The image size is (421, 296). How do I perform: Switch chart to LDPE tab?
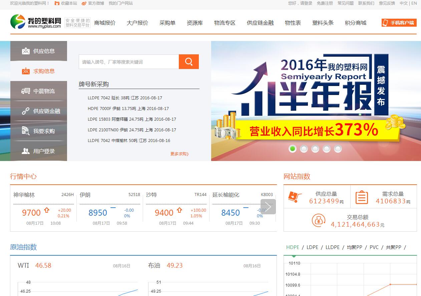(x=313, y=247)
